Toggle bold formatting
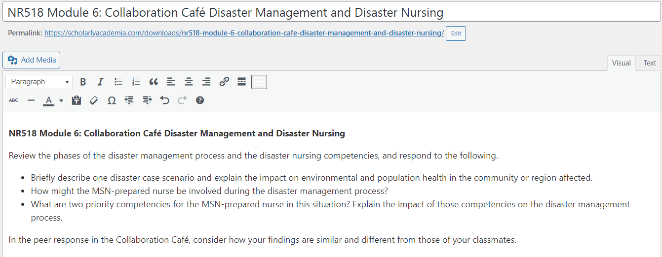Viewport: 662px width, 257px height. click(x=83, y=82)
